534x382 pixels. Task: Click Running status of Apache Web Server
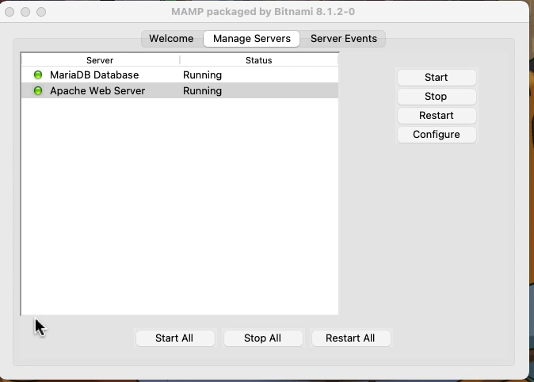tap(202, 91)
